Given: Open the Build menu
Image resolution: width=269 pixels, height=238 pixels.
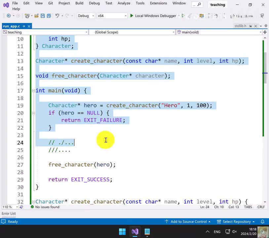Looking at the screenshot, I should pos(79,3).
